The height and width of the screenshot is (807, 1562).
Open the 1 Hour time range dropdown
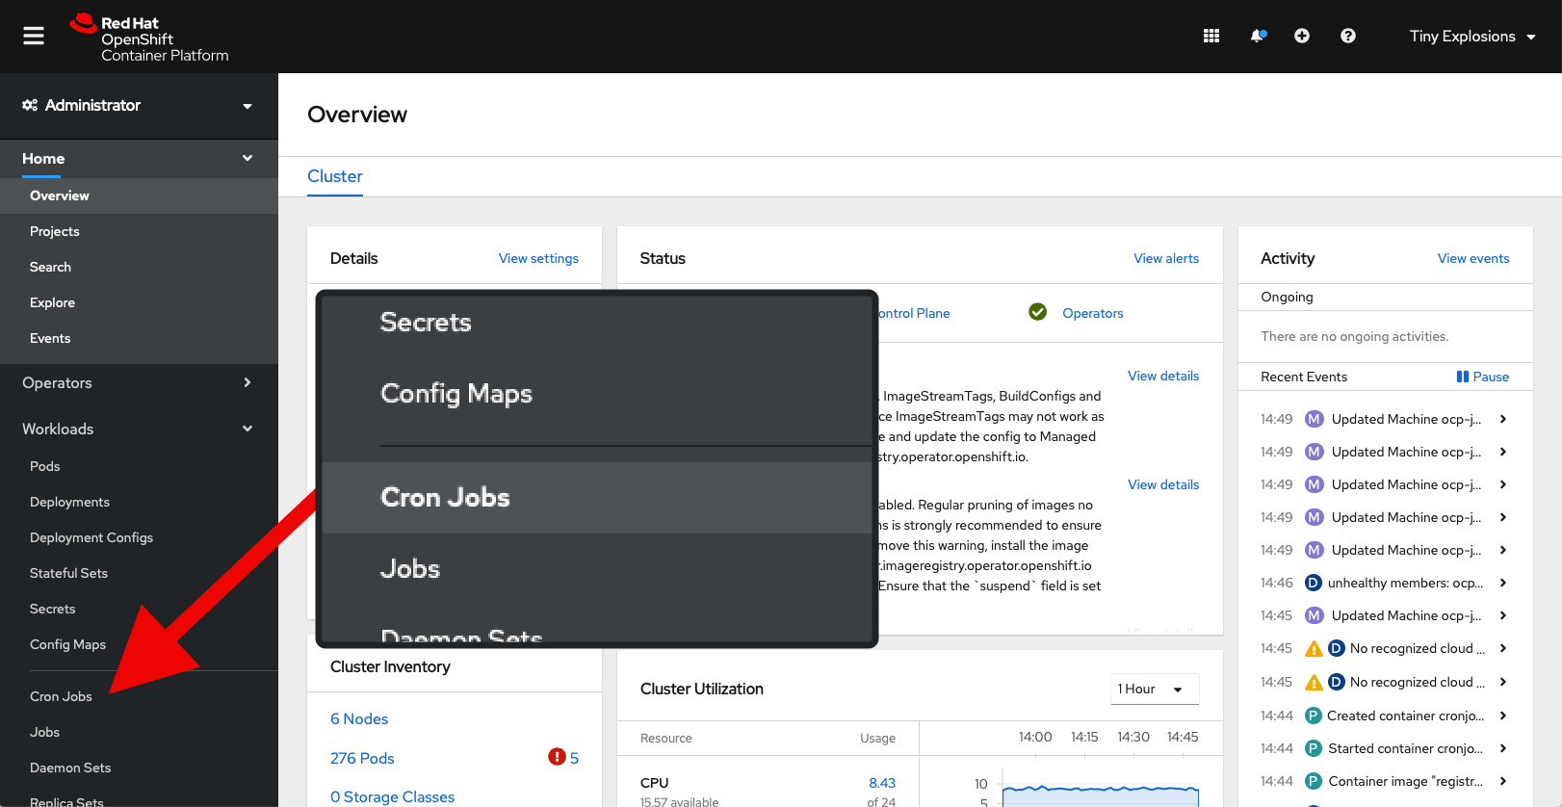[x=1155, y=689]
